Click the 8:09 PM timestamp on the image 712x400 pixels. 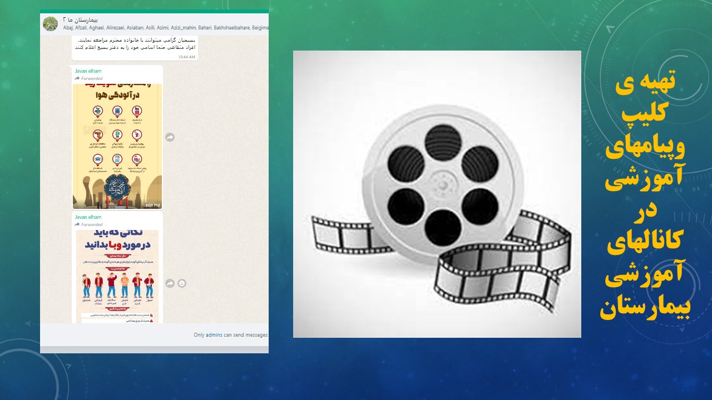click(152, 205)
